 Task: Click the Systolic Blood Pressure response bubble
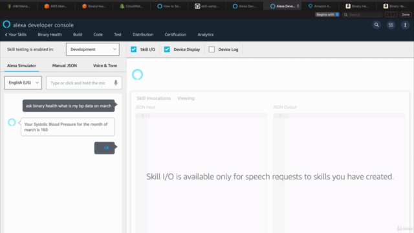coord(67,127)
